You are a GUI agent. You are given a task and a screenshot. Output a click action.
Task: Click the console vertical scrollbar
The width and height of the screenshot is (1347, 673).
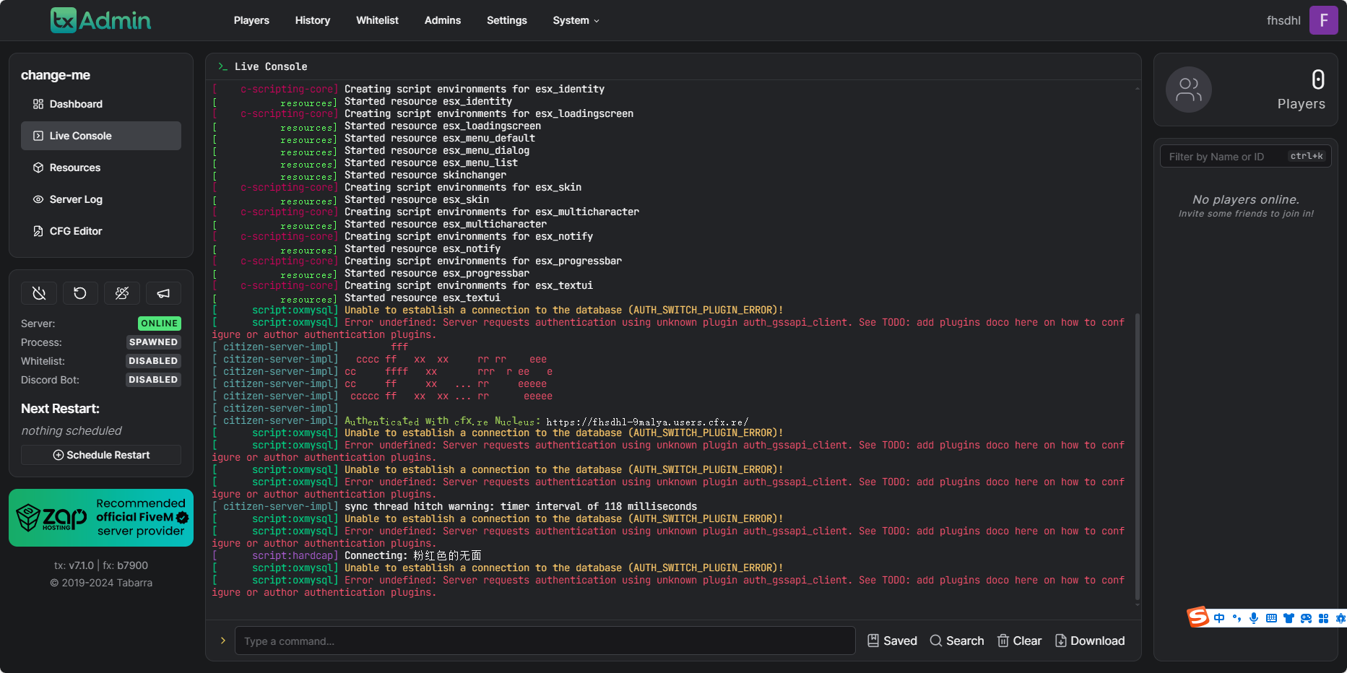[1138, 456]
